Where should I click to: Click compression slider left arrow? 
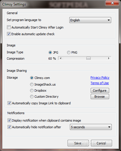pyautogui.click(x=61, y=58)
